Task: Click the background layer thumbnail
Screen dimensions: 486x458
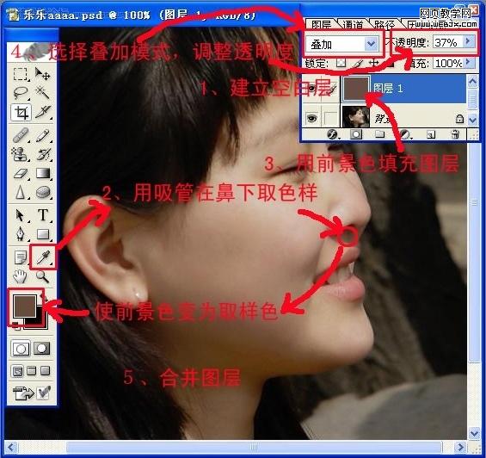Action: [x=355, y=117]
